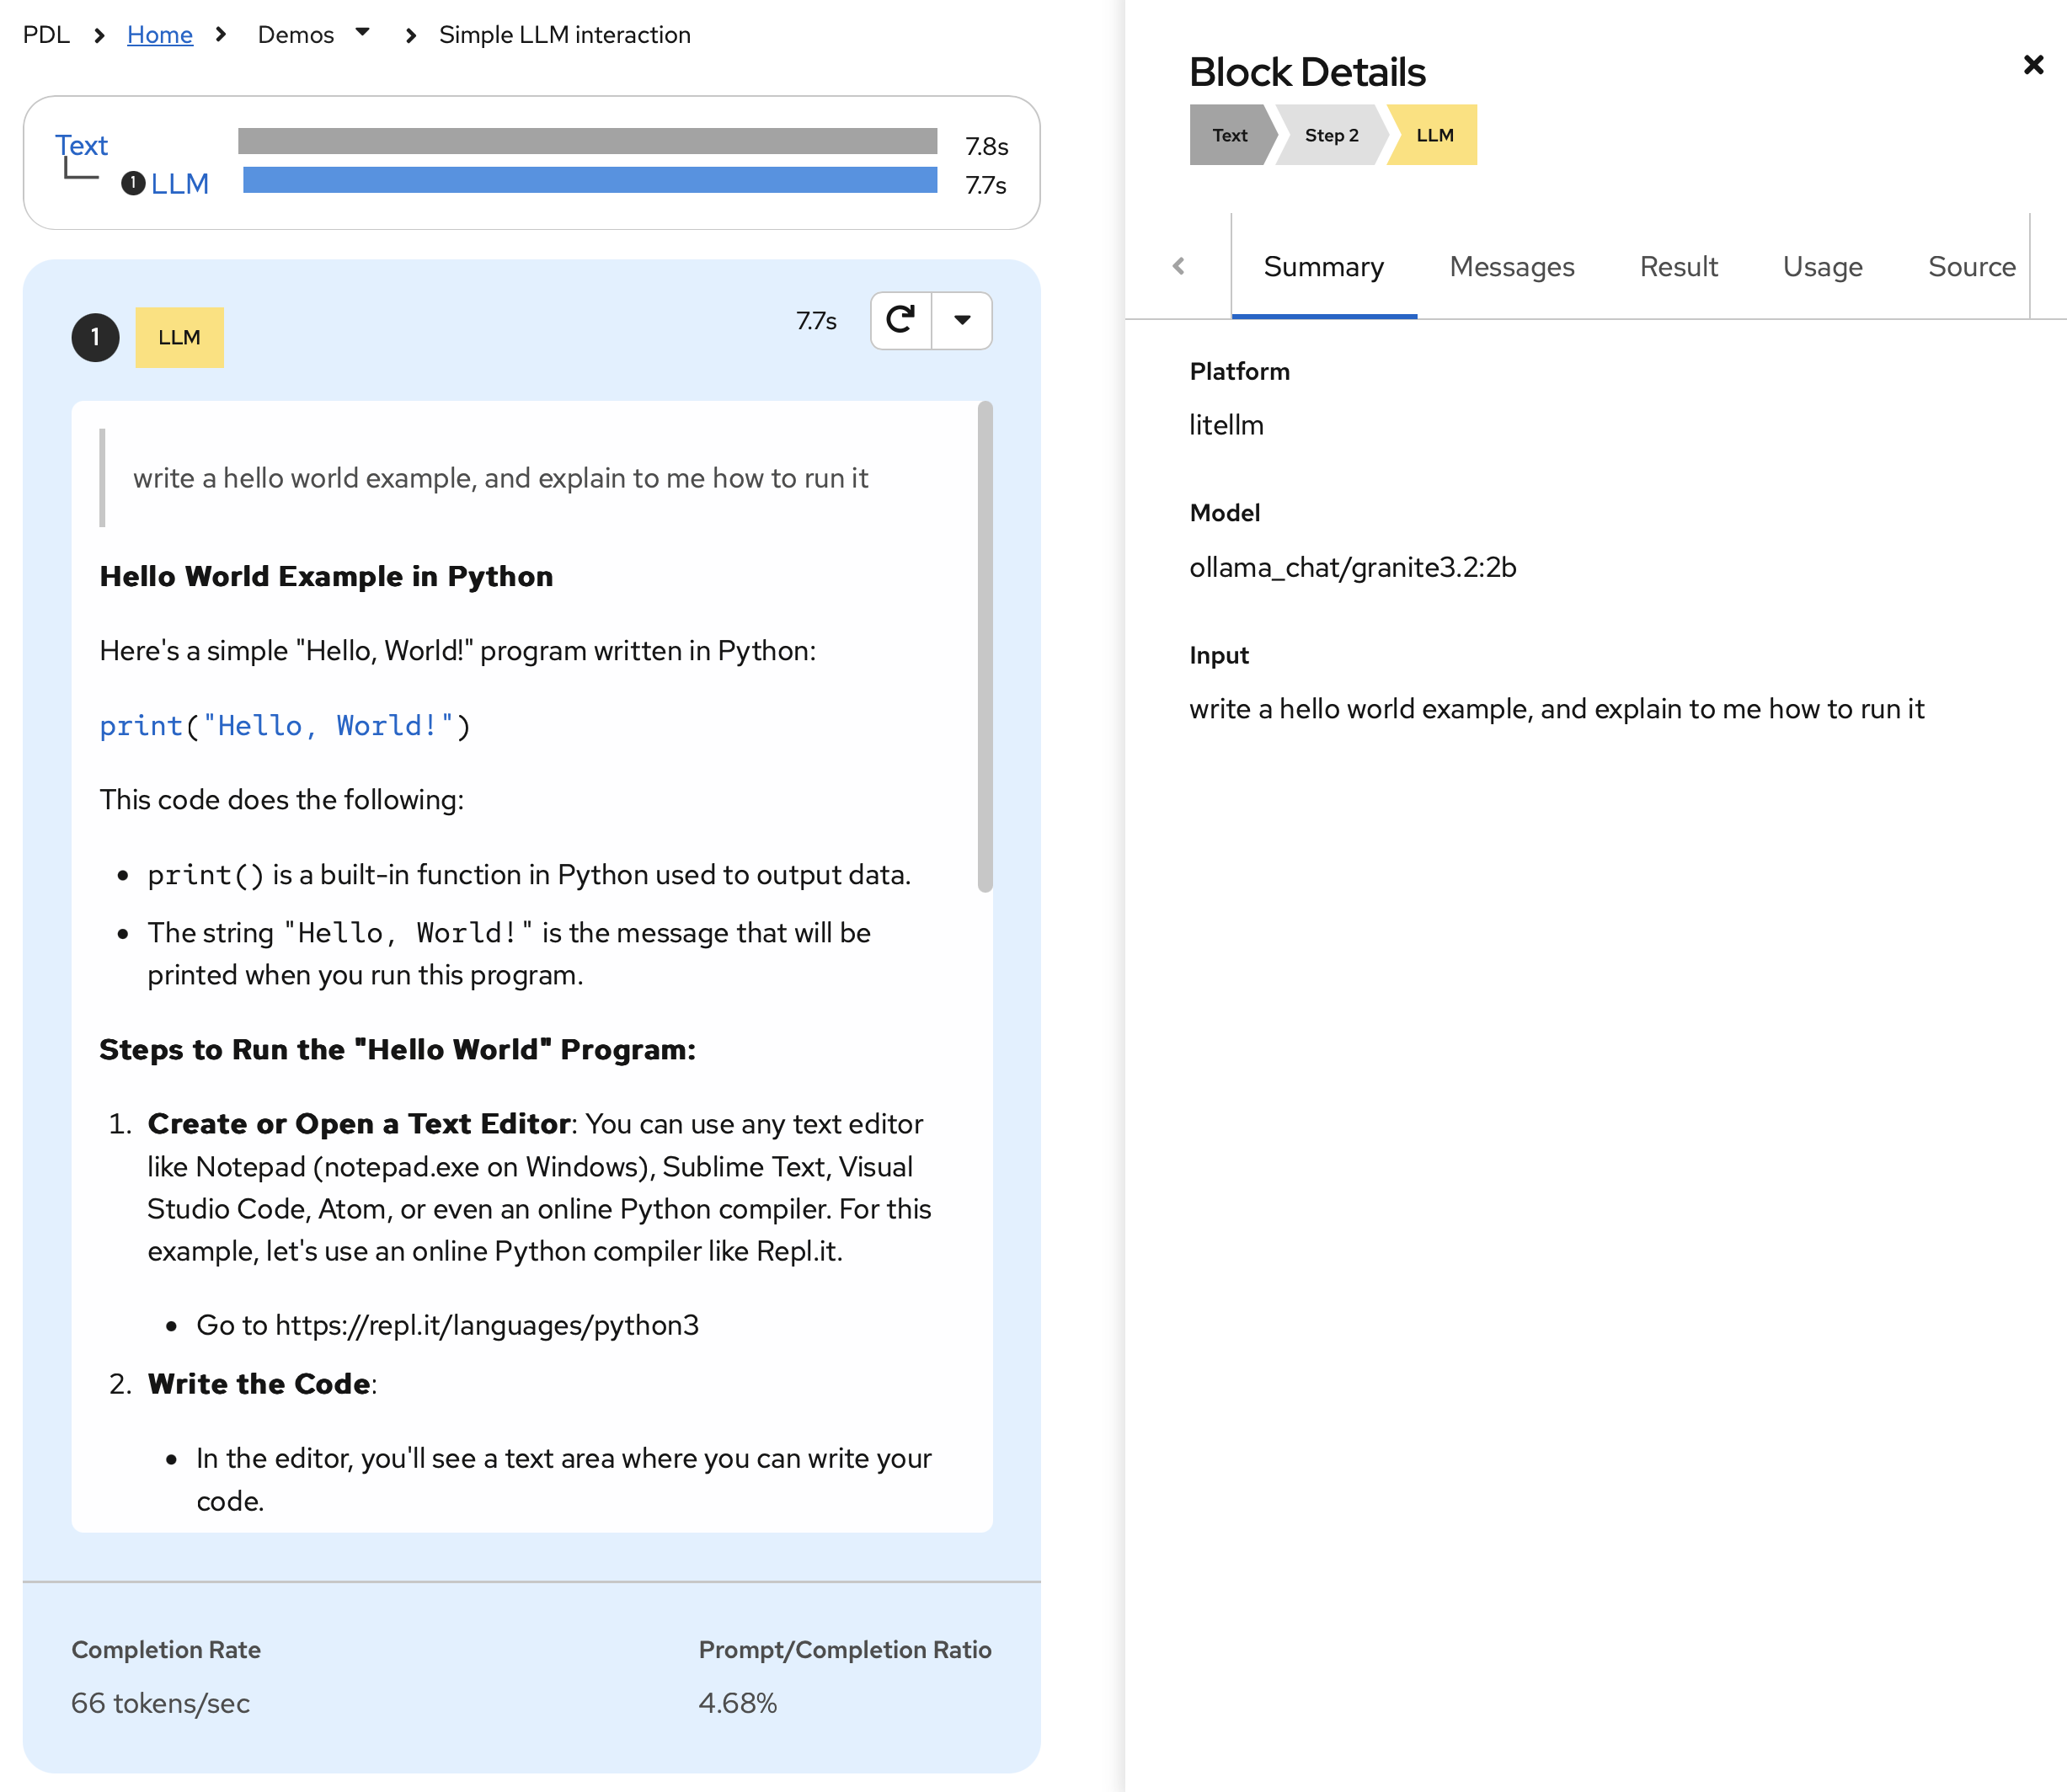The image size is (2067, 1792).
Task: Click the Text breadcrumb chip in Block Details
Action: 1229,135
